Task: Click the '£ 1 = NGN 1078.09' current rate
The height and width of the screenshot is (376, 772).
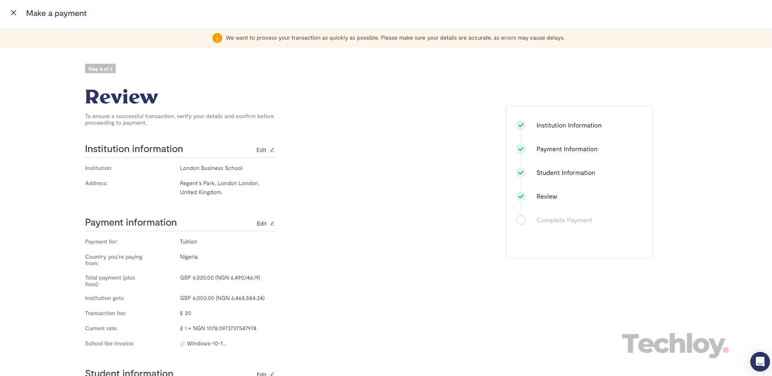Action: (x=218, y=329)
